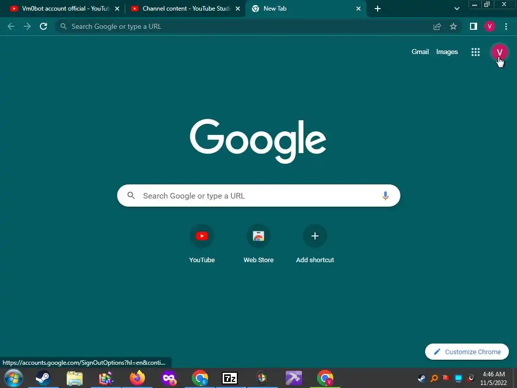Open WinRAR from the taskbar

[x=106, y=378]
